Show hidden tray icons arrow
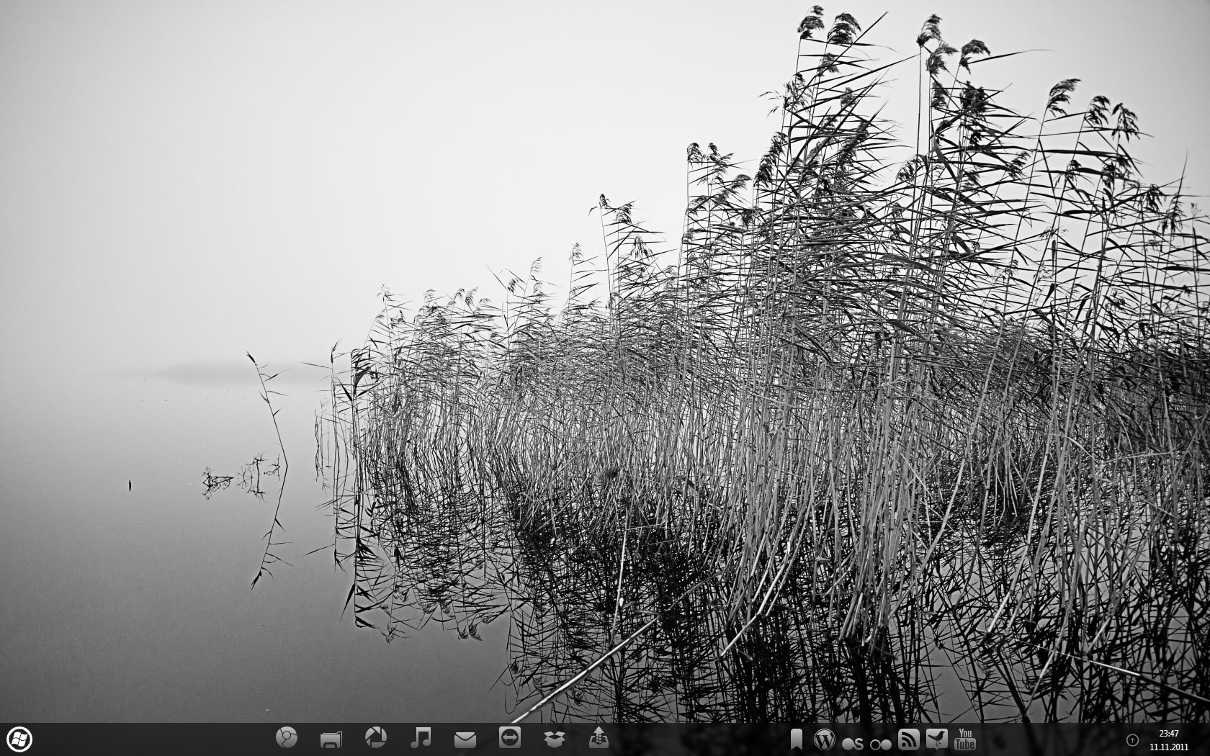Viewport: 1210px width, 756px height. [x=1132, y=740]
